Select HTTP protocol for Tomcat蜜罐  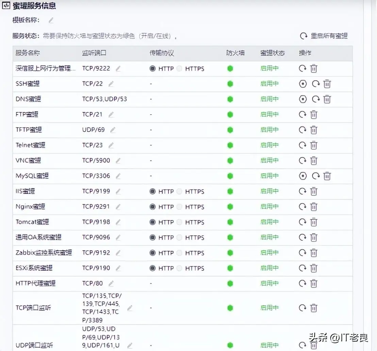[152, 222]
